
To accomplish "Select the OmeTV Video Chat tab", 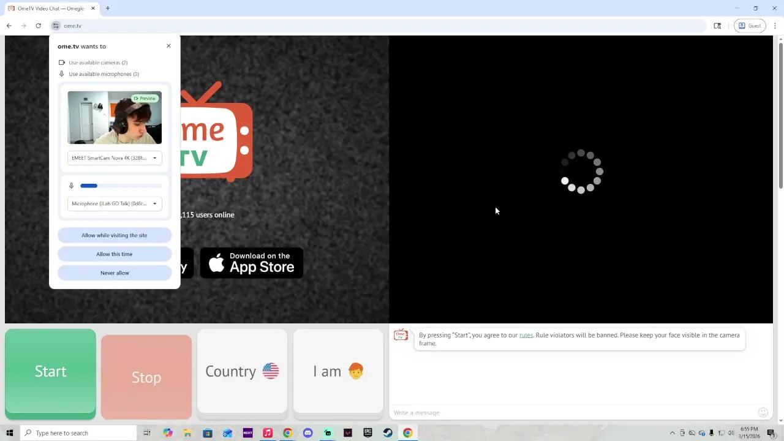I will tap(51, 9).
